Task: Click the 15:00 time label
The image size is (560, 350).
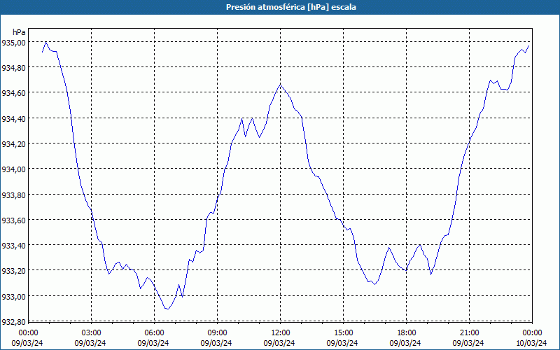Action: (x=344, y=333)
